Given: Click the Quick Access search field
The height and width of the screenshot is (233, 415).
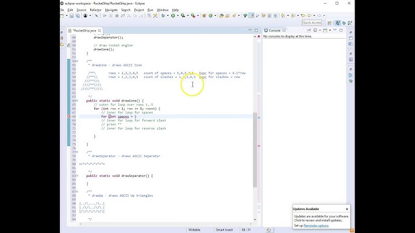Looking at the screenshot, I should [x=312, y=23].
